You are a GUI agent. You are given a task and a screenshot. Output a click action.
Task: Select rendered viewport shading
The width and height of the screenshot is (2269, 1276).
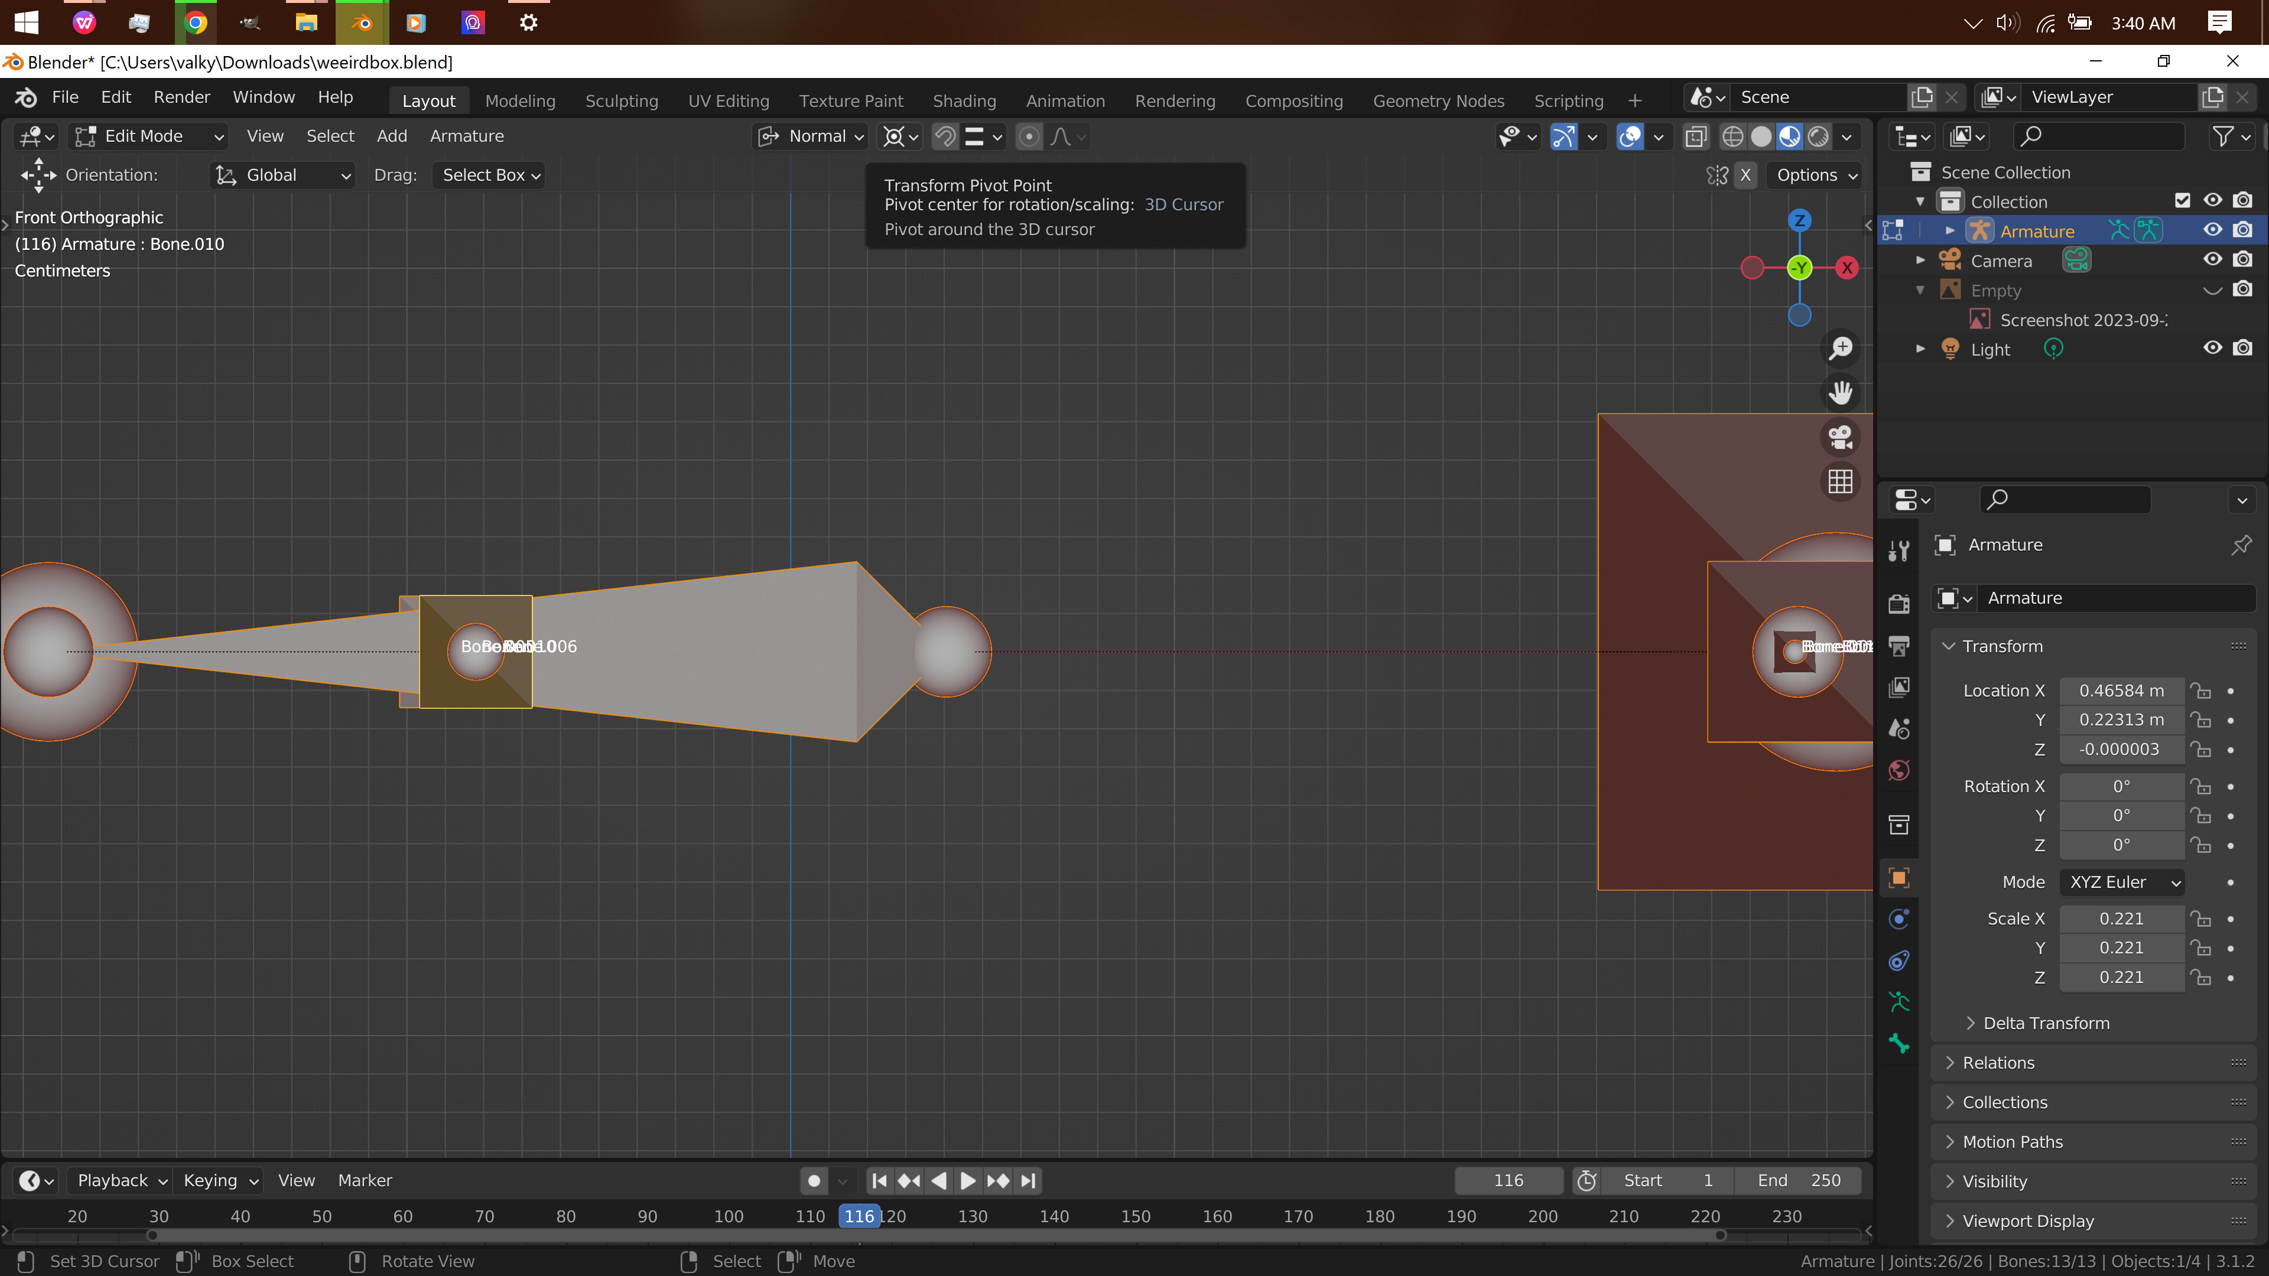(1818, 136)
